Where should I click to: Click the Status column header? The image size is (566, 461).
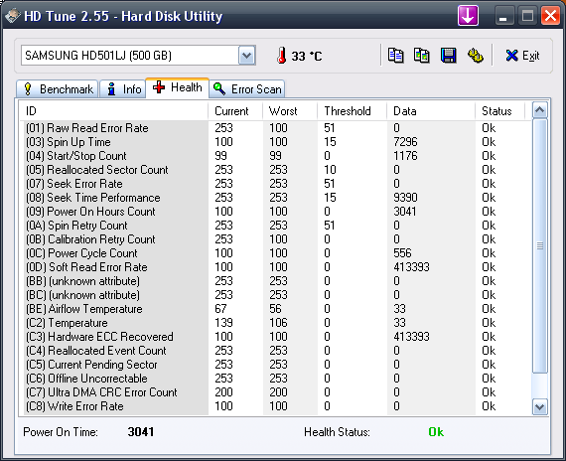[x=499, y=111]
